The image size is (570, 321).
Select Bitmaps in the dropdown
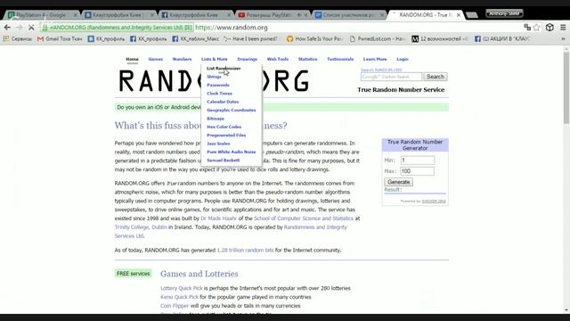[216, 119]
